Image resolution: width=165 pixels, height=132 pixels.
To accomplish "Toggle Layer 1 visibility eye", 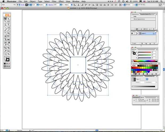I will pos(132,34).
